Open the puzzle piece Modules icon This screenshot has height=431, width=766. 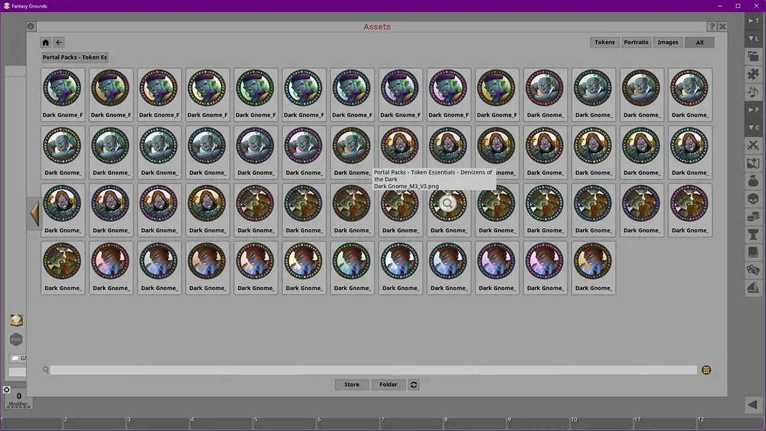753,74
